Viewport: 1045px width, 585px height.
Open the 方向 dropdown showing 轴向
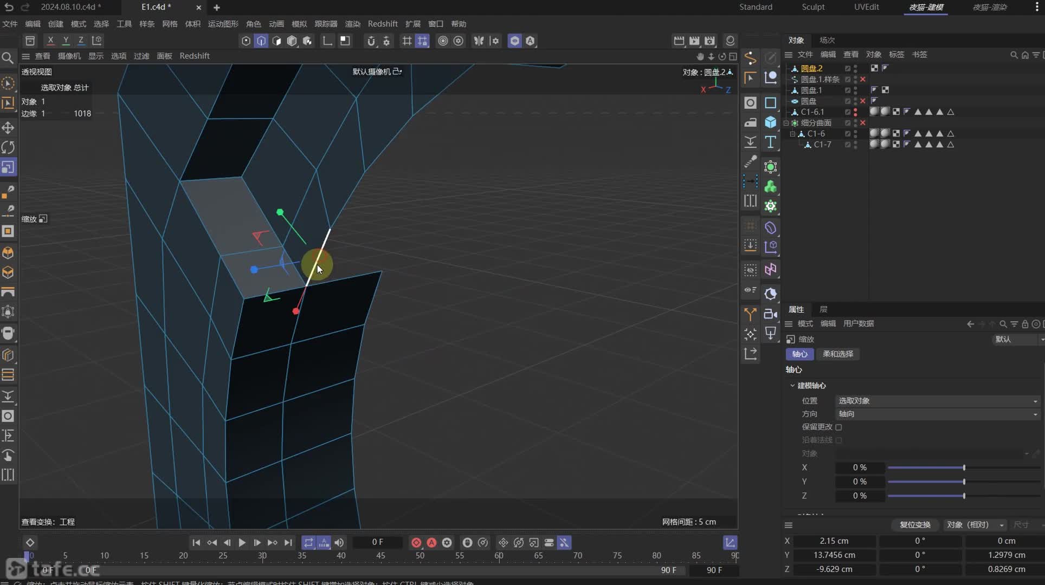[x=937, y=414]
